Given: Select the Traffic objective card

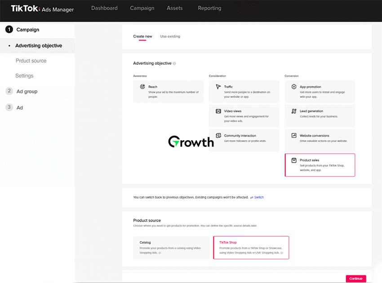Looking at the screenshot, I should click(244, 92).
